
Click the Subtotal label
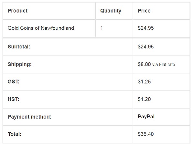[x=19, y=47]
